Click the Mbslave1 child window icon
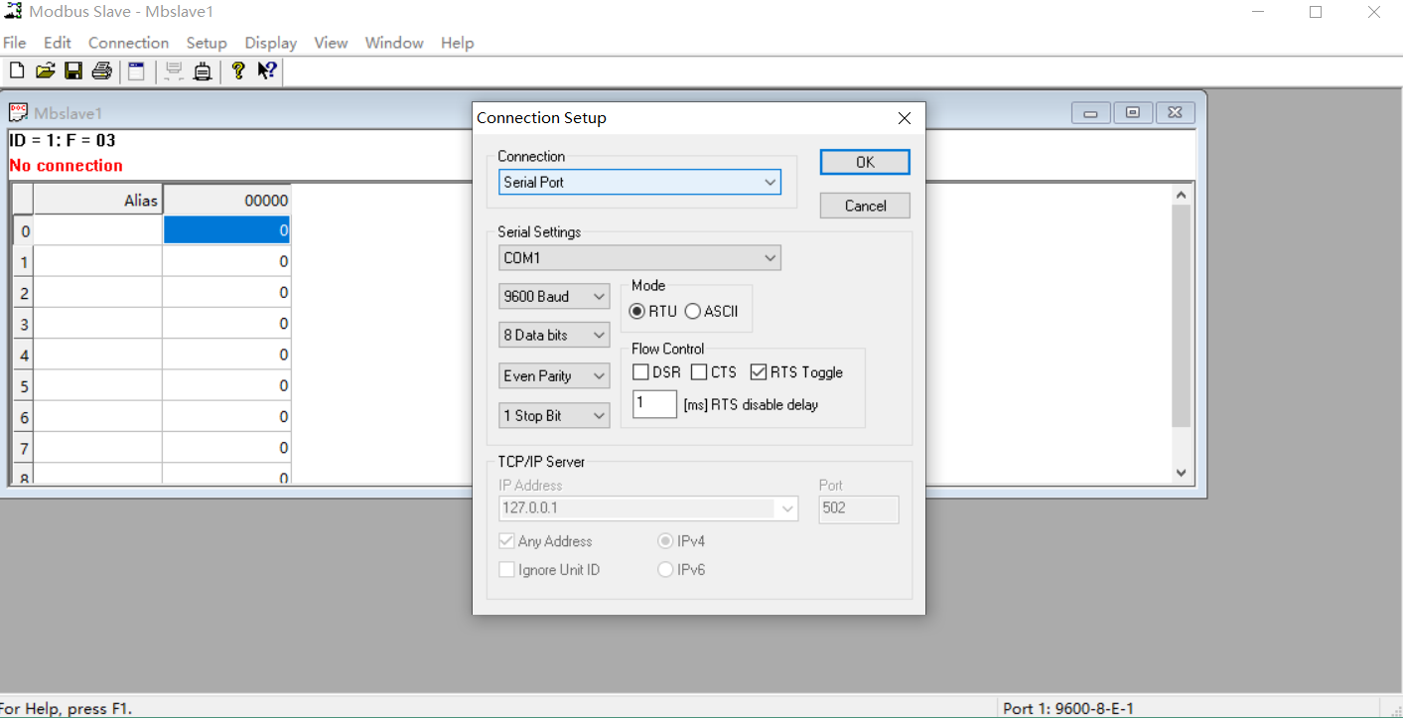Viewport: 1403px width, 721px height. click(x=18, y=112)
